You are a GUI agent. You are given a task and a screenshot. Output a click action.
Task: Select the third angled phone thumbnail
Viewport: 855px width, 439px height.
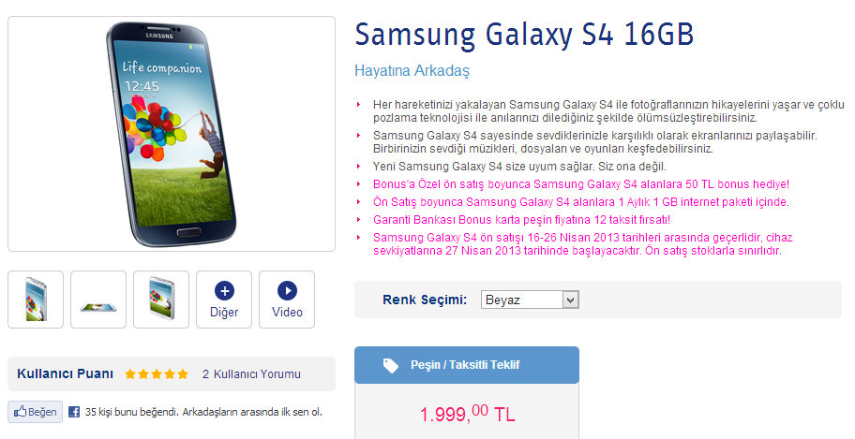[x=161, y=300]
